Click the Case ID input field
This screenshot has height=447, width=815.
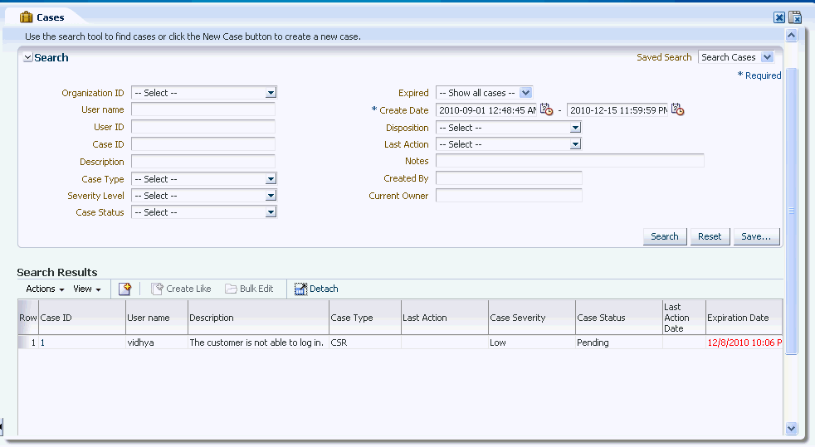pyautogui.click(x=203, y=144)
